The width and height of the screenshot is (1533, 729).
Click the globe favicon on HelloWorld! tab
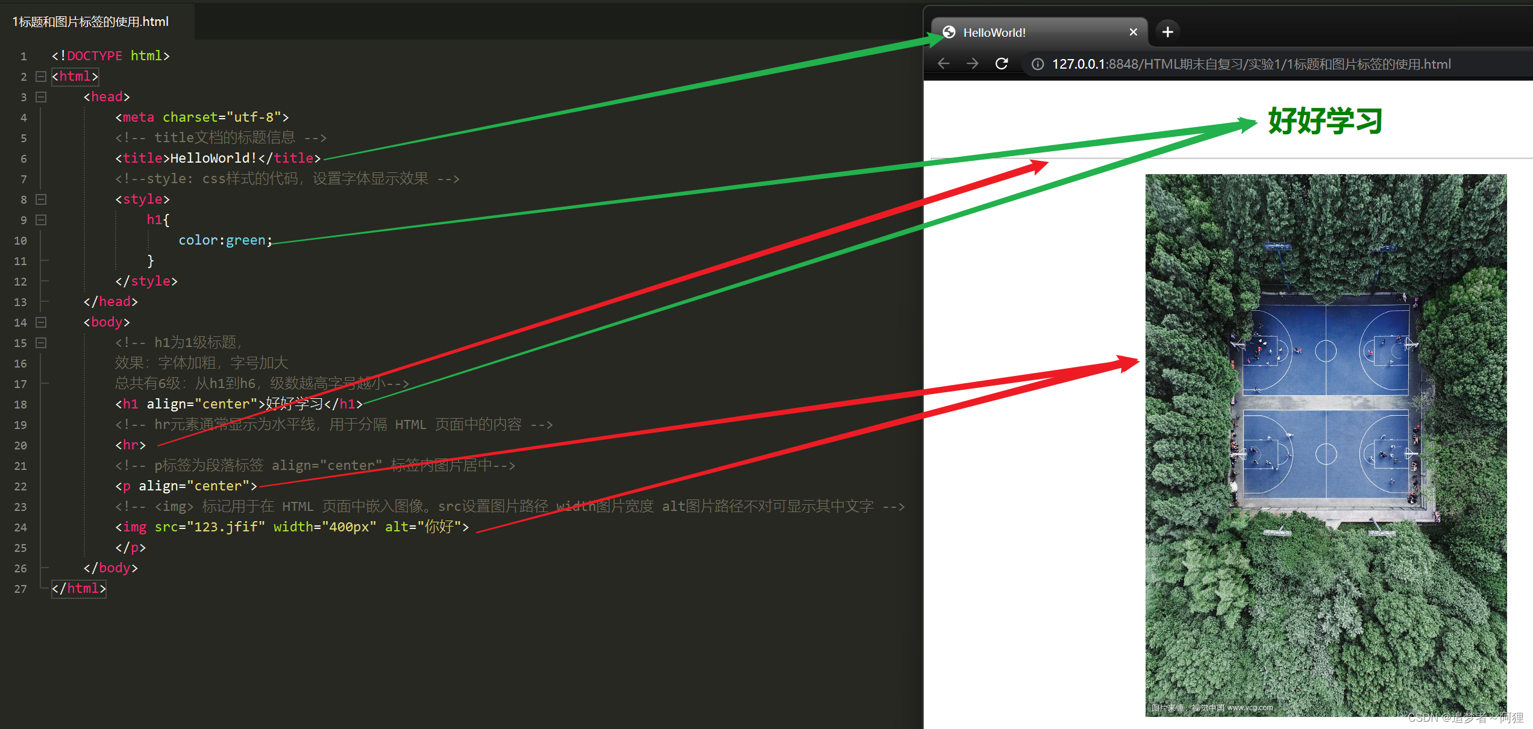pyautogui.click(x=949, y=32)
